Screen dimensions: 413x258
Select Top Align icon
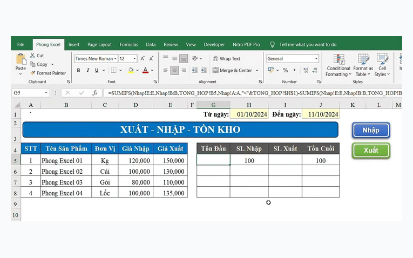point(165,58)
